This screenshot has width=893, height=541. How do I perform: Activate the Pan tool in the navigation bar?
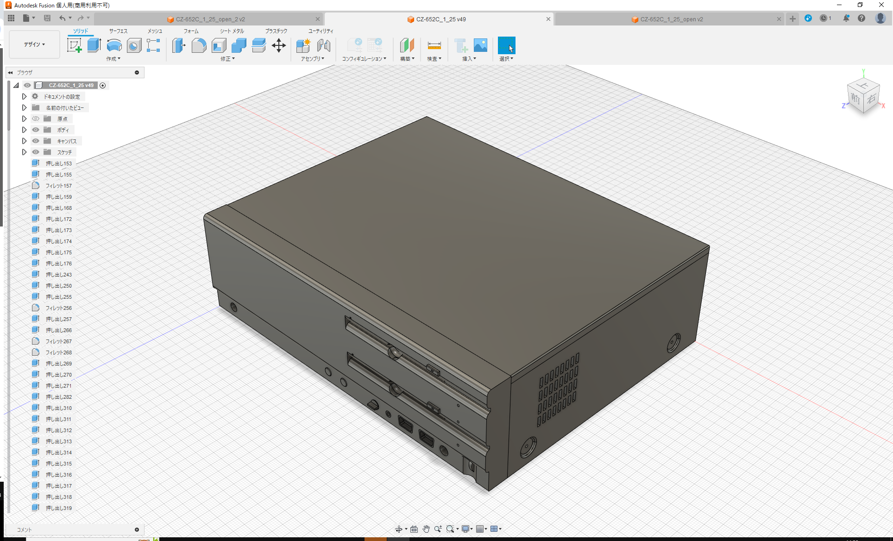(426, 528)
